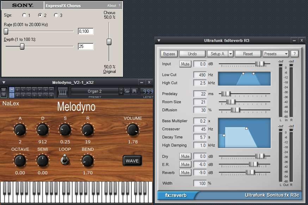The width and height of the screenshot is (308, 205).
Task: Click the Crossover value field 45
Action: pyautogui.click(x=200, y=129)
